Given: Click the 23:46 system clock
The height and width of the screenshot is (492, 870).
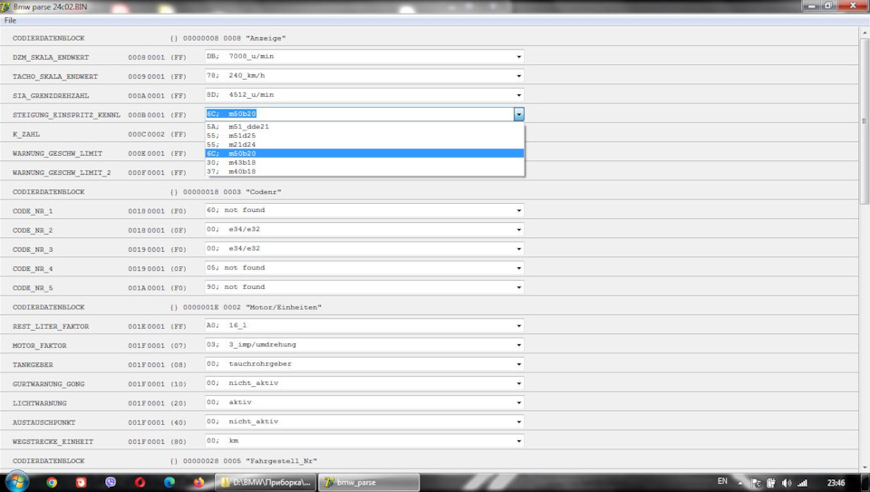Looking at the screenshot, I should (836, 483).
